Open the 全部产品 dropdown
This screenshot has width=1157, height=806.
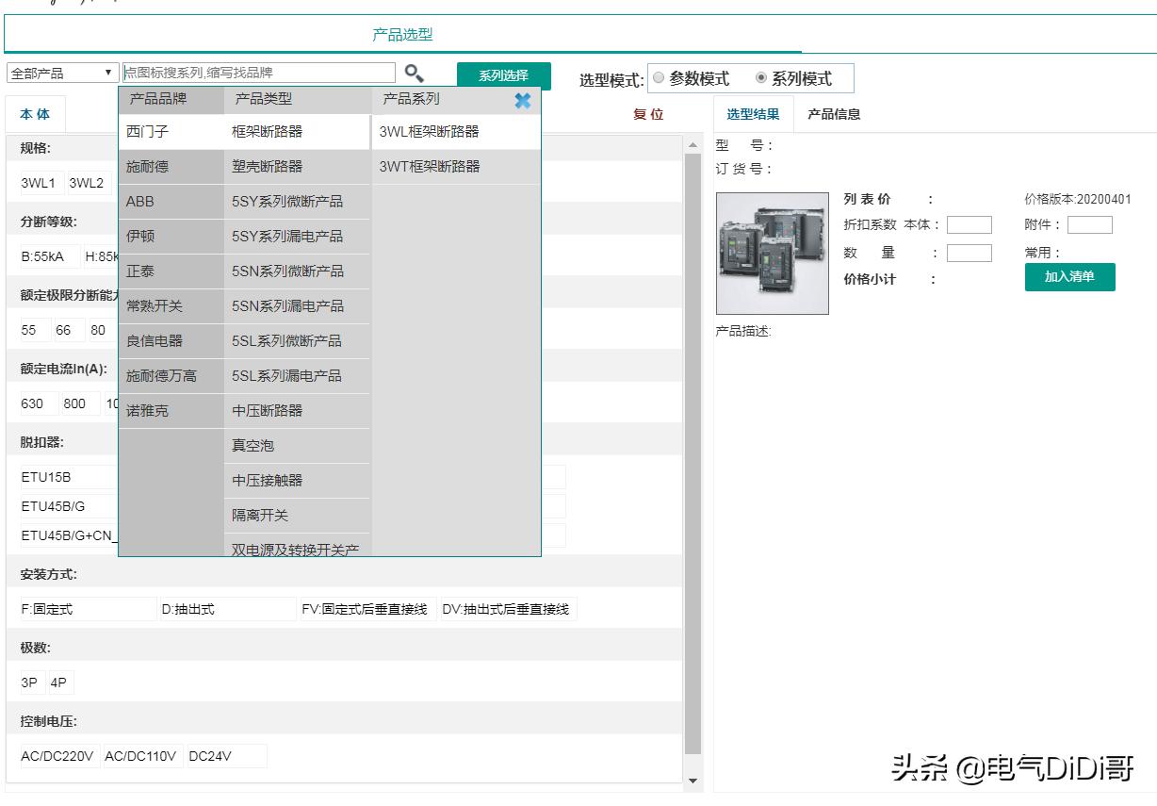(x=62, y=74)
